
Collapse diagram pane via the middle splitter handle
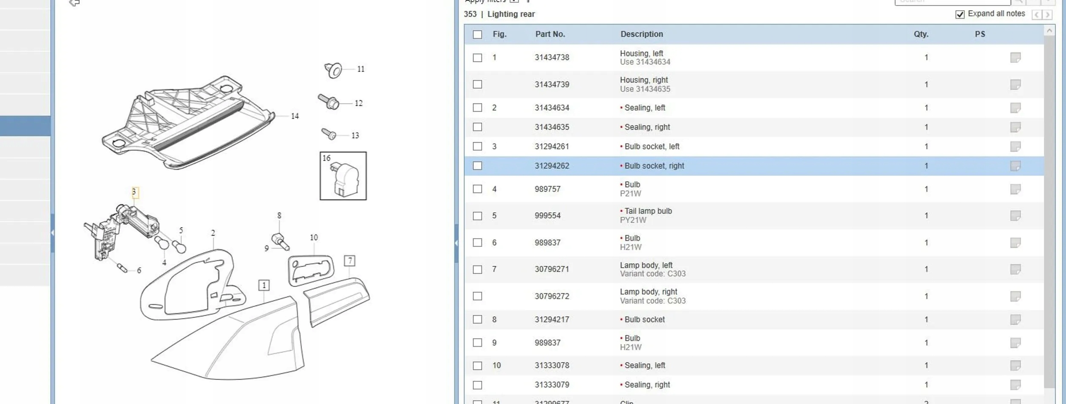[x=456, y=243]
